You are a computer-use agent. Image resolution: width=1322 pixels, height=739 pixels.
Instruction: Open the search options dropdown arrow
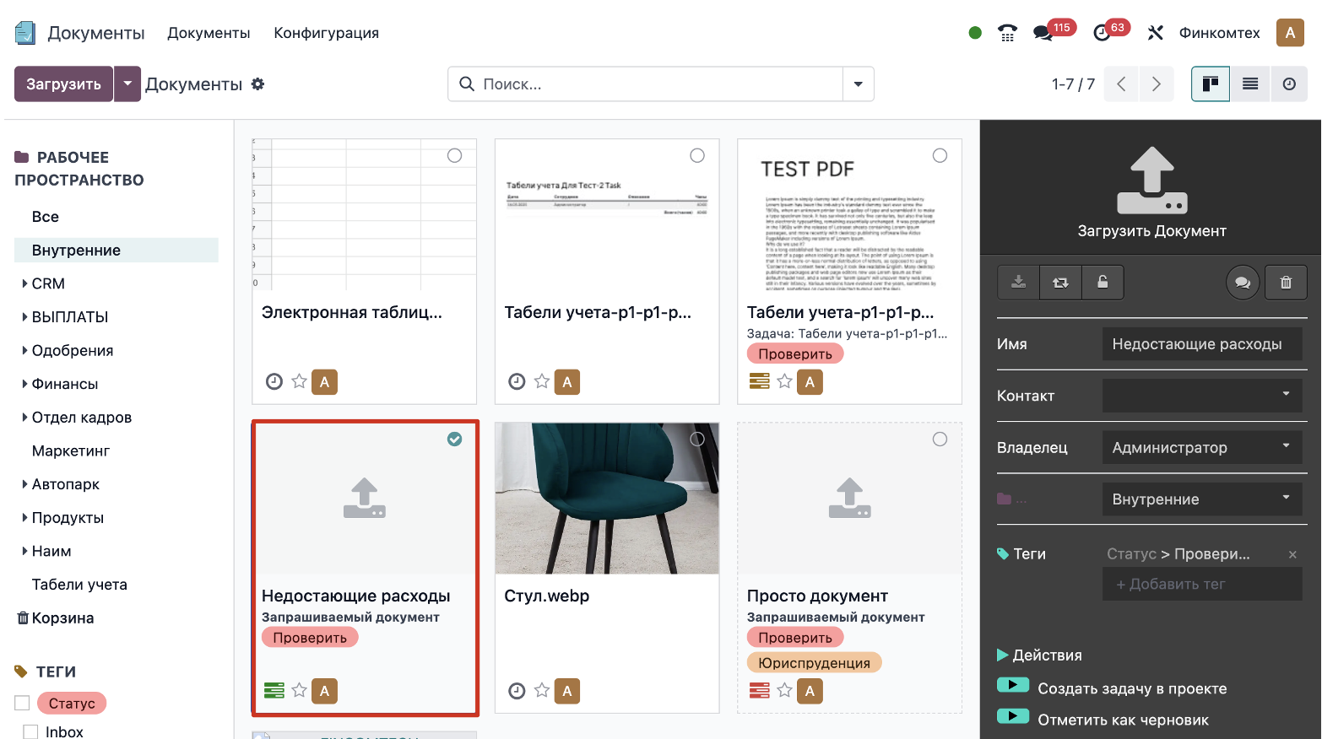858,84
